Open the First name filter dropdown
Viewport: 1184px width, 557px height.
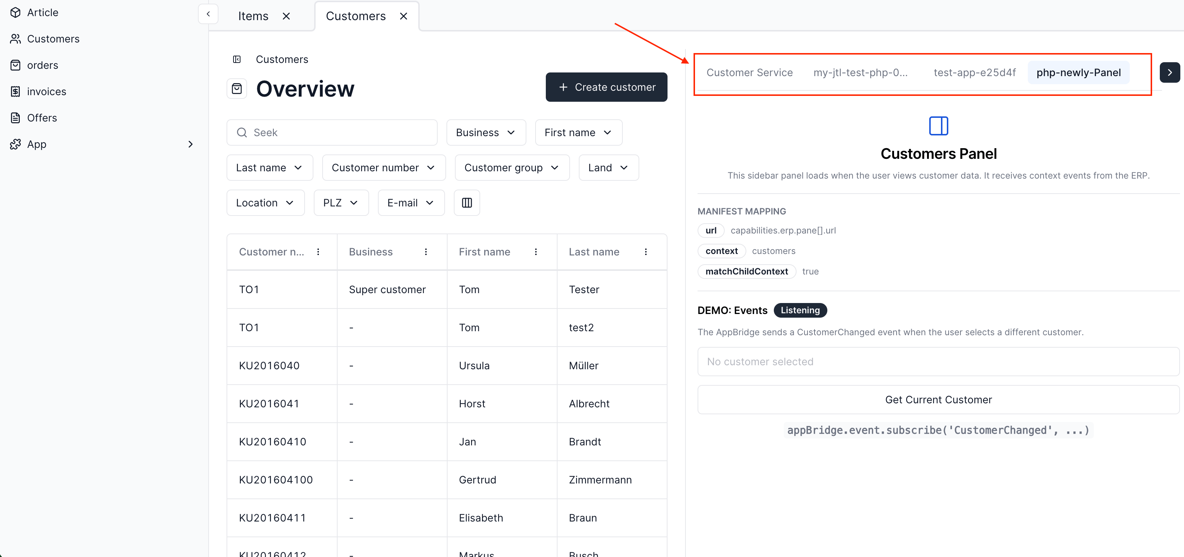(578, 132)
